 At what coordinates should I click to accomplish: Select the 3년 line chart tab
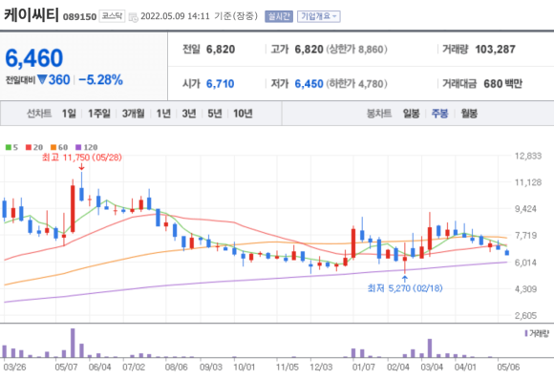(x=189, y=114)
